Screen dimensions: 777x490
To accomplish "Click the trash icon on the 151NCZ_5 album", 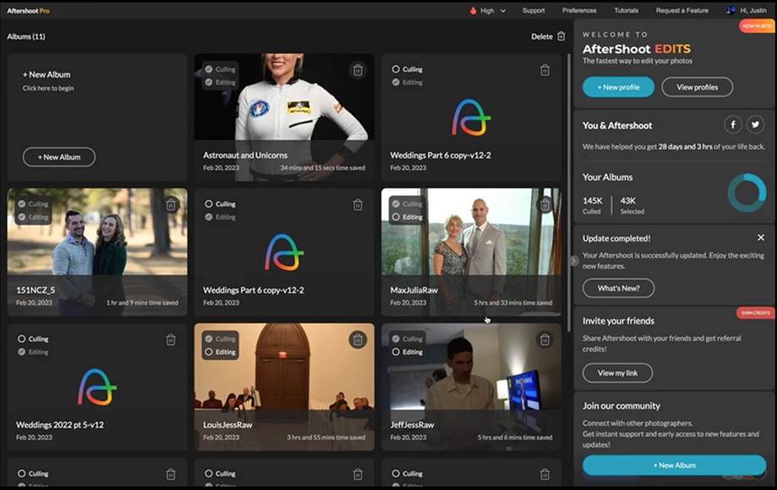I will (x=171, y=205).
